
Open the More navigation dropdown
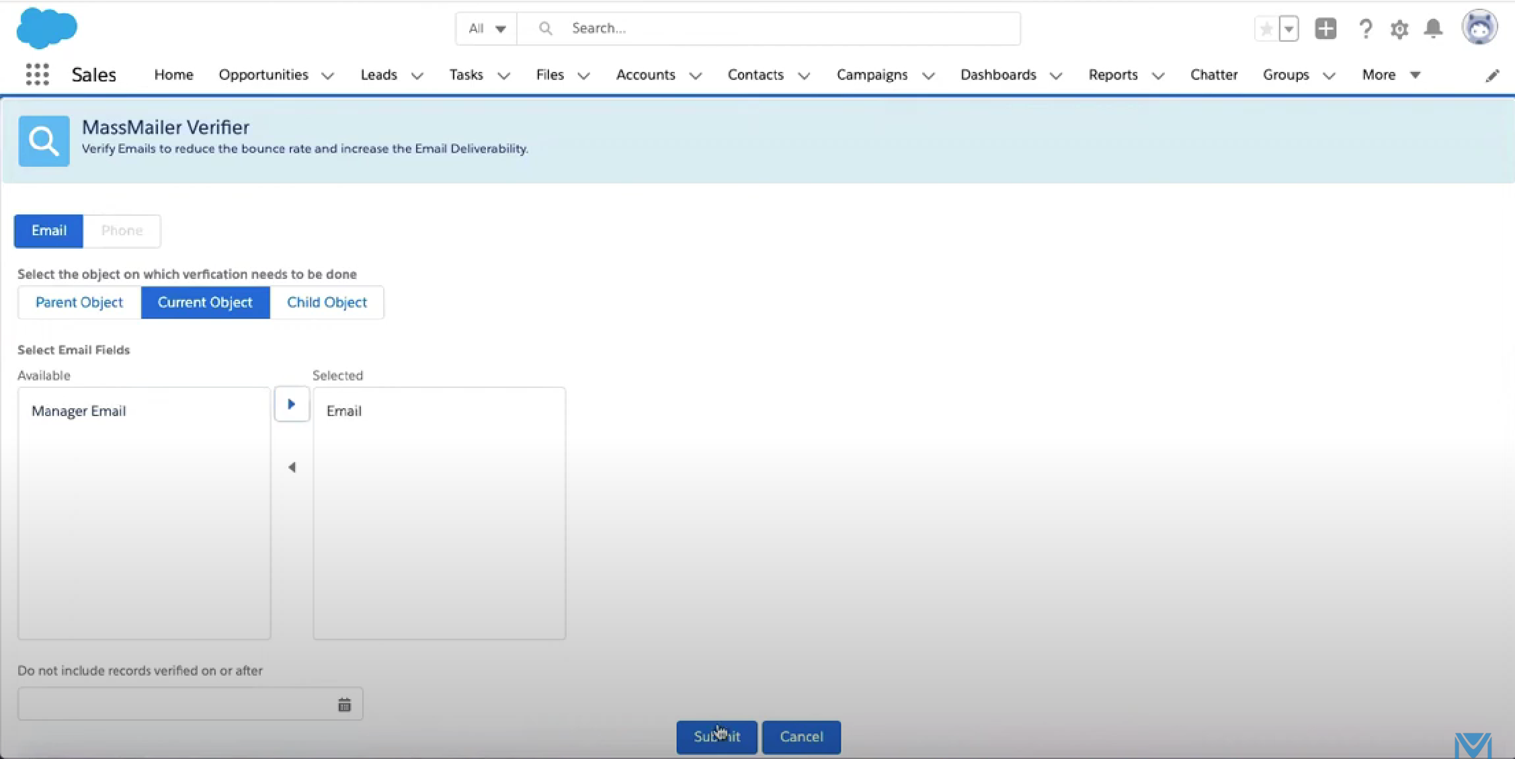(1391, 75)
